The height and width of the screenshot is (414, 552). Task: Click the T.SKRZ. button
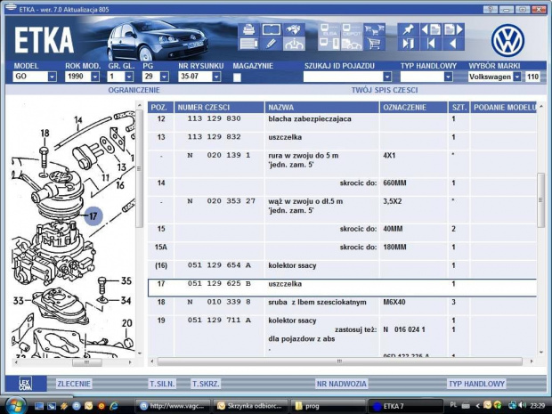pos(206,384)
